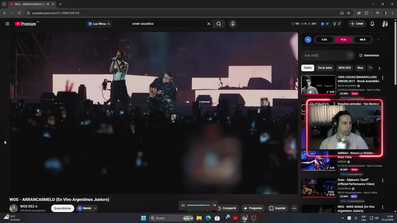Click Suscribirme button

click(x=63, y=208)
